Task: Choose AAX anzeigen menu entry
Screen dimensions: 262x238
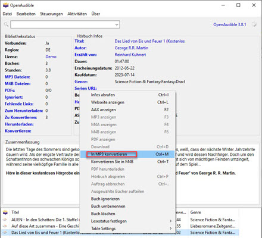Action: [127, 109]
